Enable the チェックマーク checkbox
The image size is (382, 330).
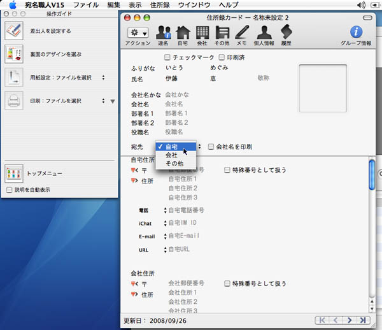[x=167, y=57]
